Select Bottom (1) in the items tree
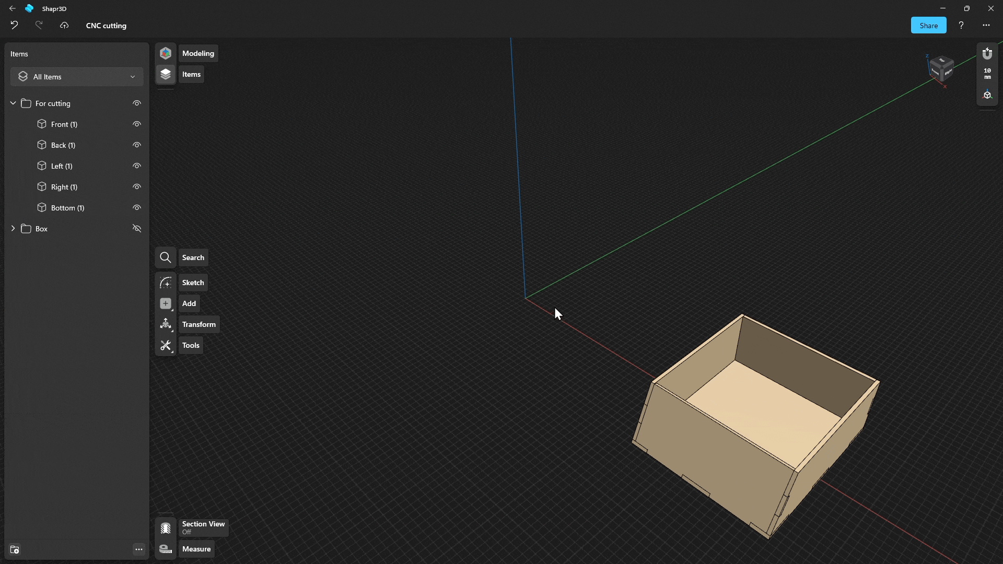The width and height of the screenshot is (1003, 564). (67, 208)
